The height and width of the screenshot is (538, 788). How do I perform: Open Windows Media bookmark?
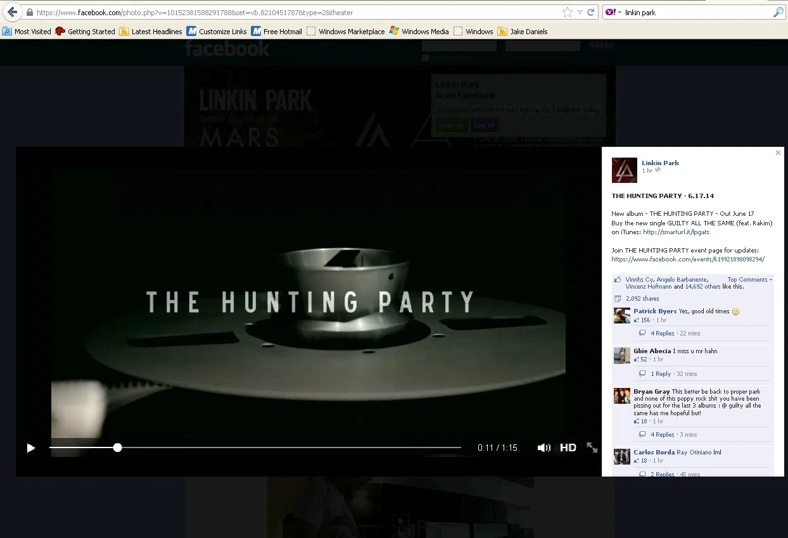[x=419, y=31]
